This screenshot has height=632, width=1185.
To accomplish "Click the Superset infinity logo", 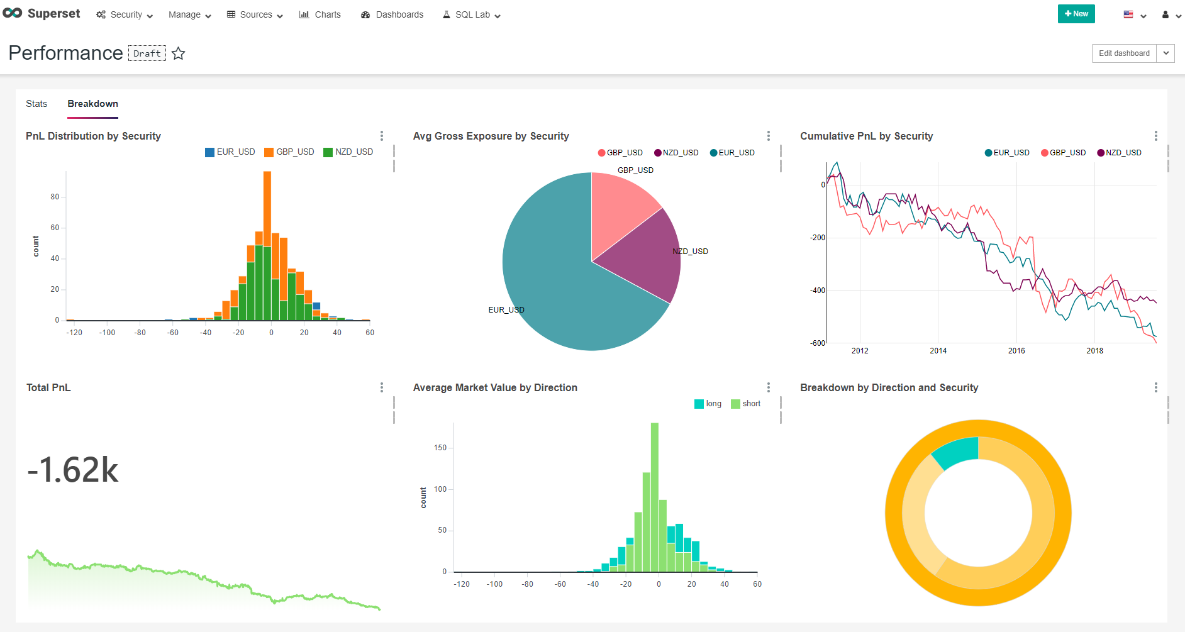I will pos(13,12).
